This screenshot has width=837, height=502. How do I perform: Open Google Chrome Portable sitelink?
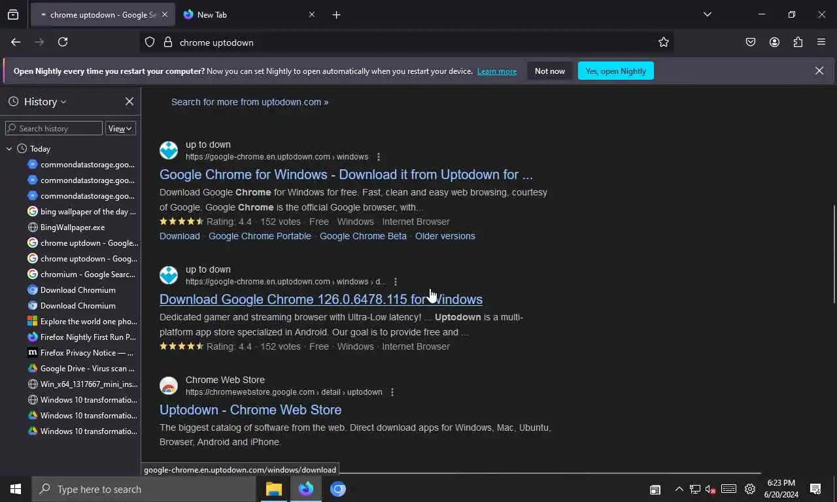[260, 236]
